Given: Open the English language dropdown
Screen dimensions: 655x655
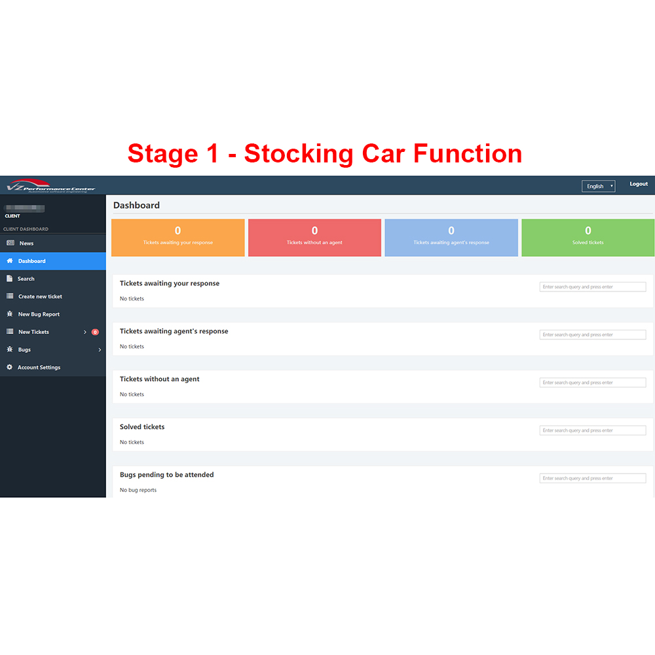Looking at the screenshot, I should tap(598, 186).
